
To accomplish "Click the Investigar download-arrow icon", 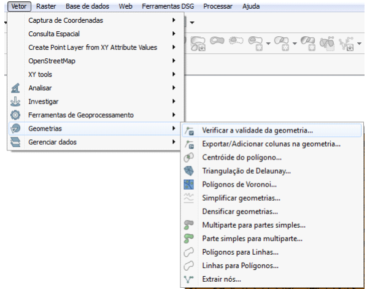I will (x=15, y=102).
